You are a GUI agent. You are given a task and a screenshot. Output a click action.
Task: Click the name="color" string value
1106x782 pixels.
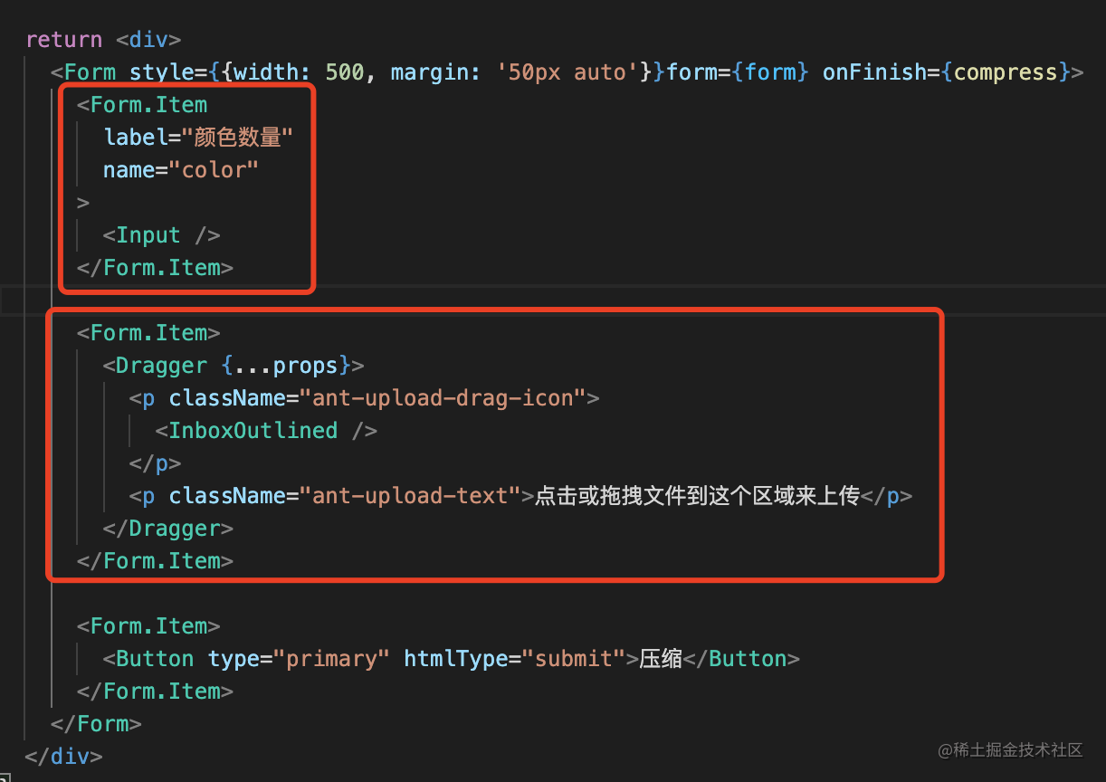coord(214,170)
